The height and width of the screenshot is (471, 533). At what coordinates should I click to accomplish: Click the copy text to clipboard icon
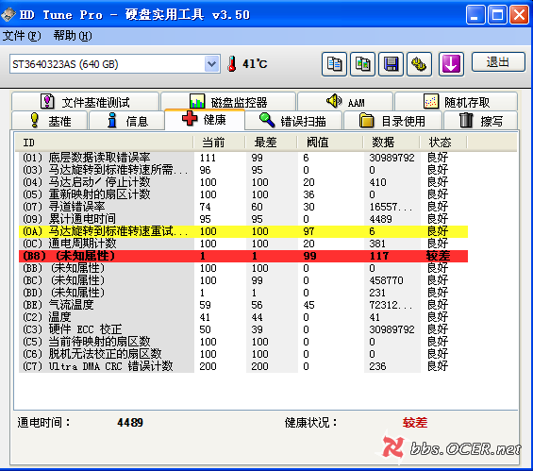[x=334, y=64]
